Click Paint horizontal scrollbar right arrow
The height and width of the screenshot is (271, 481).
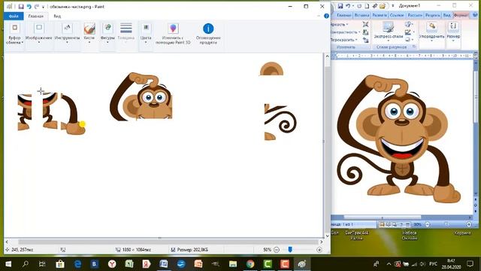[322, 242]
